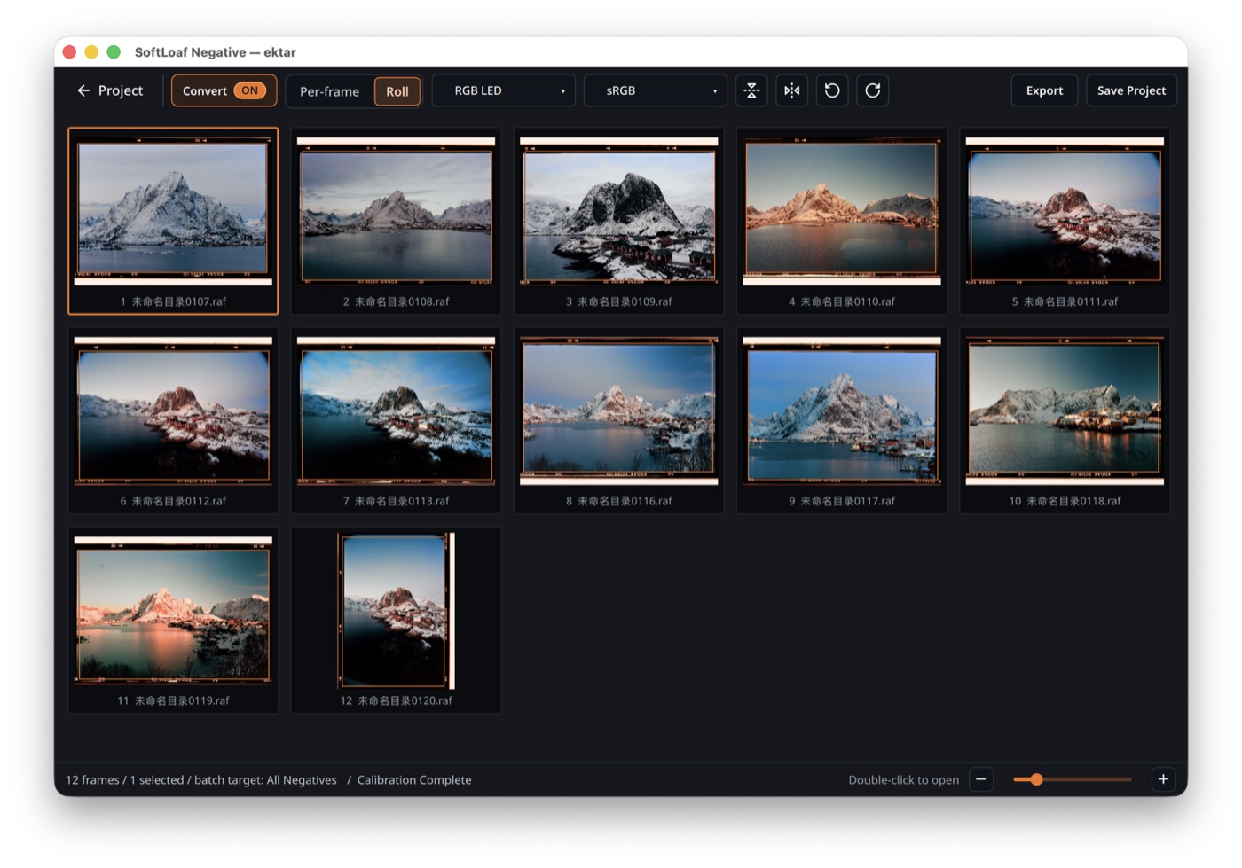Switch calibration to Per-frame mode
This screenshot has height=868, width=1242.
pos(329,91)
